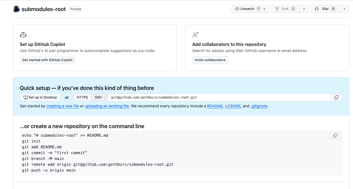The image size is (353, 189).
Task: Copy the SSH repository URL
Action: click(336, 97)
